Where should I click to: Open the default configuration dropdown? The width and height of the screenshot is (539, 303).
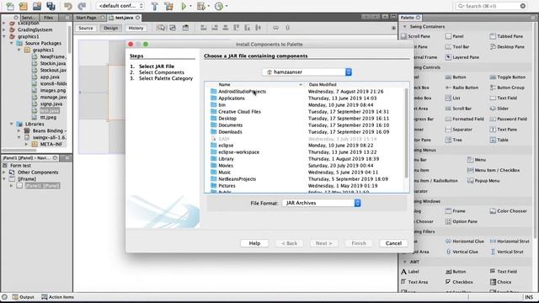pos(120,6)
